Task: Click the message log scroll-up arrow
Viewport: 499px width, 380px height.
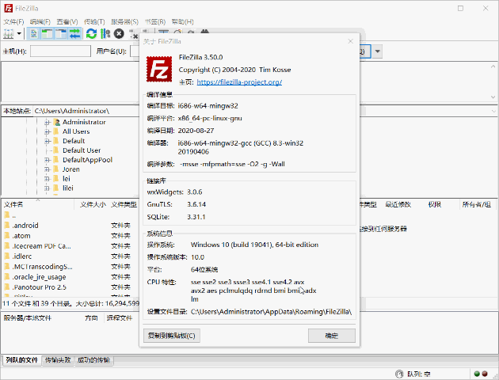Action: (x=493, y=66)
